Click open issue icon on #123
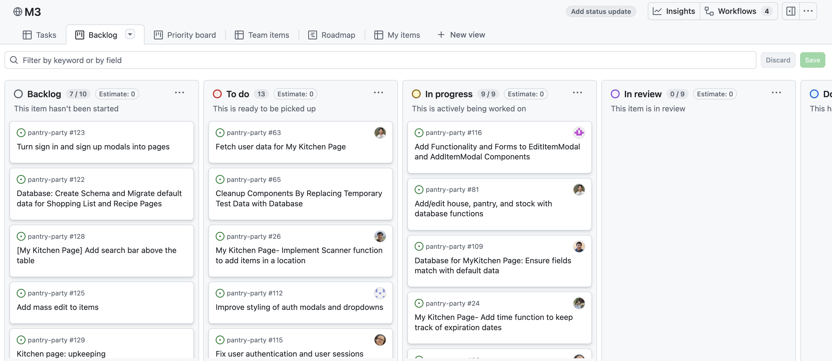The height and width of the screenshot is (361, 832). click(x=21, y=132)
